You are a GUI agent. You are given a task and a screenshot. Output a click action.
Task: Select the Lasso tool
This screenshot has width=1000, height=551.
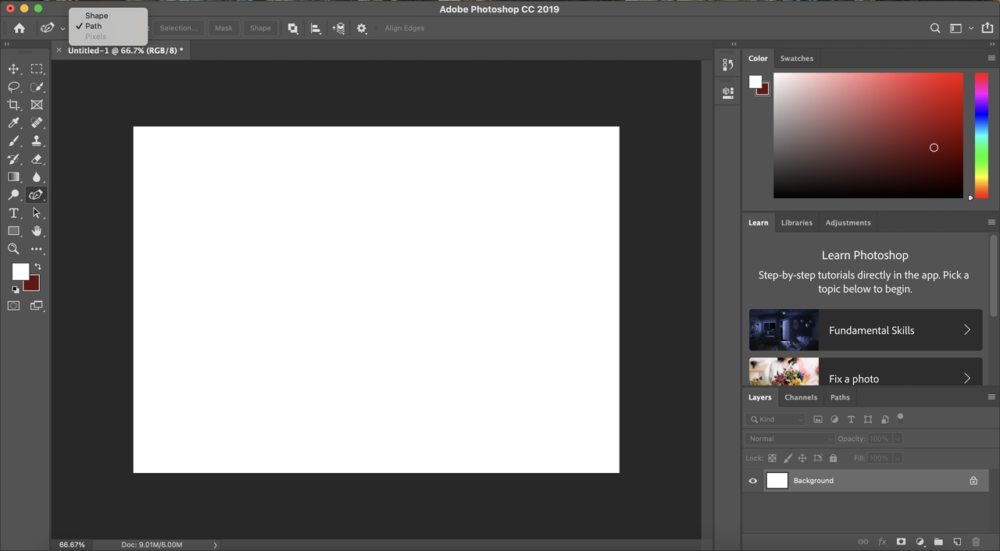click(x=13, y=87)
